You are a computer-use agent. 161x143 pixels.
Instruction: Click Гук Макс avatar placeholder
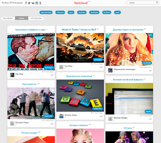click(61, 67)
